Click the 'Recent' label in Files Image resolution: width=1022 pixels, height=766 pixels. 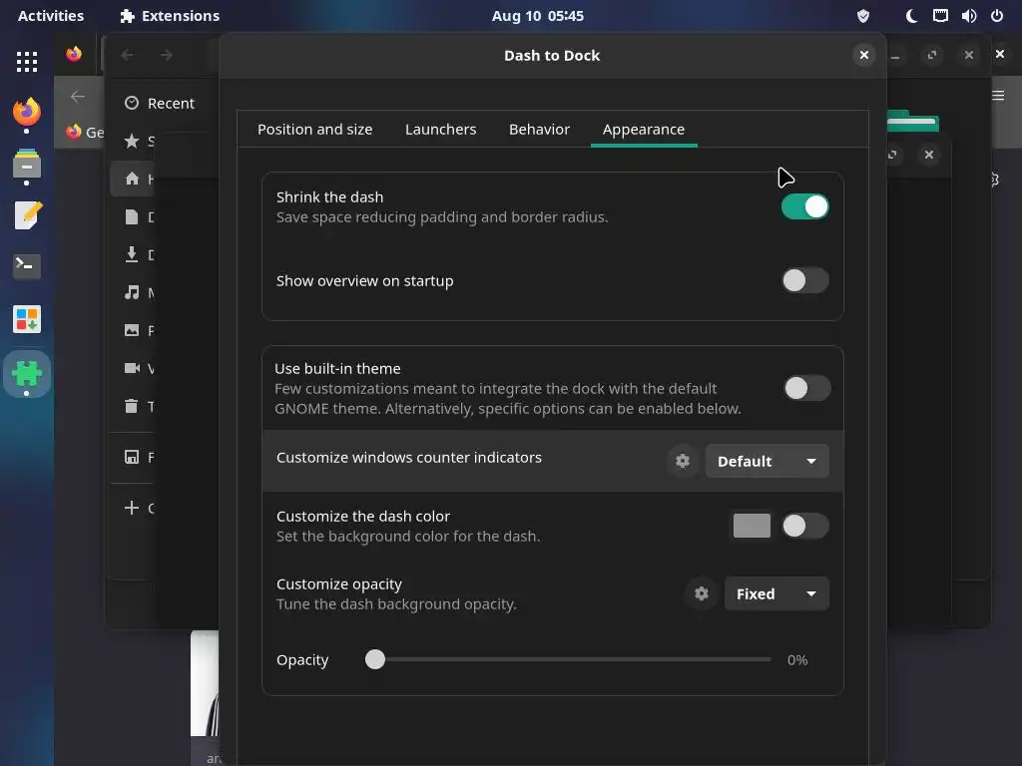point(171,103)
